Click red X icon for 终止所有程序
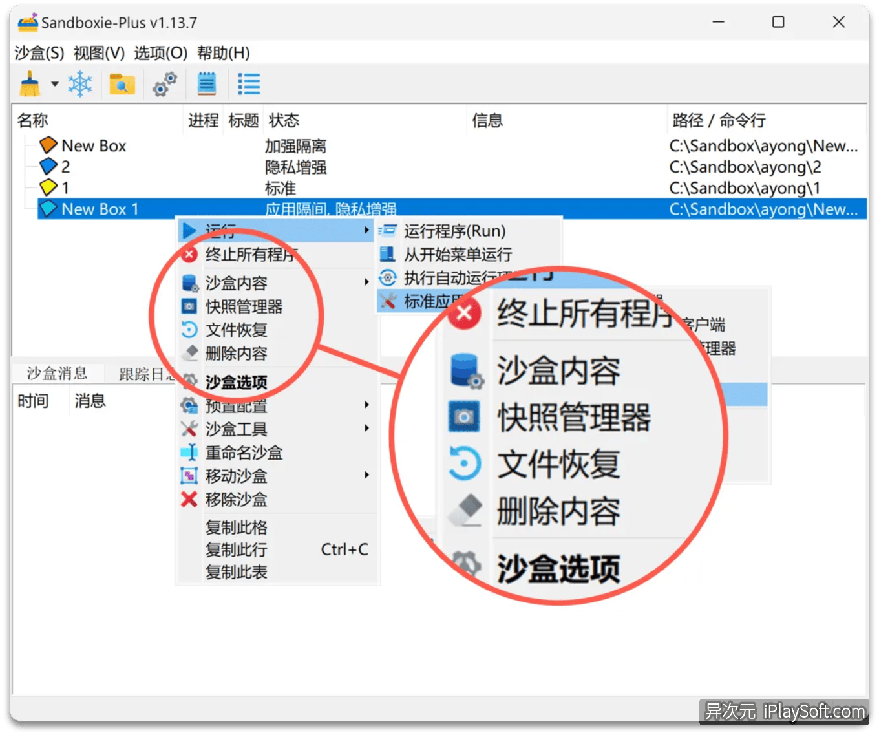 point(189,254)
